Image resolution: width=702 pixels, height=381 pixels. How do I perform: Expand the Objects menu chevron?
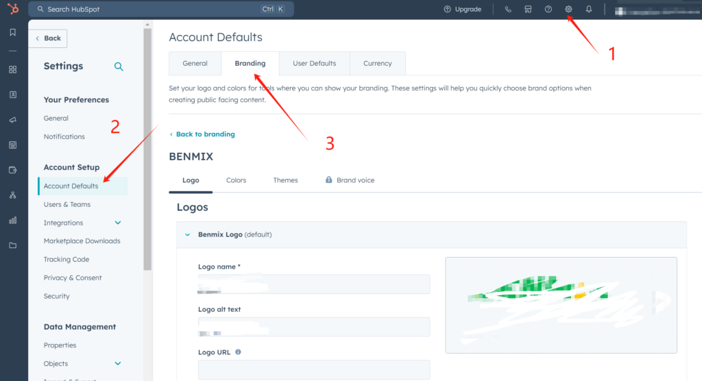tap(118, 364)
